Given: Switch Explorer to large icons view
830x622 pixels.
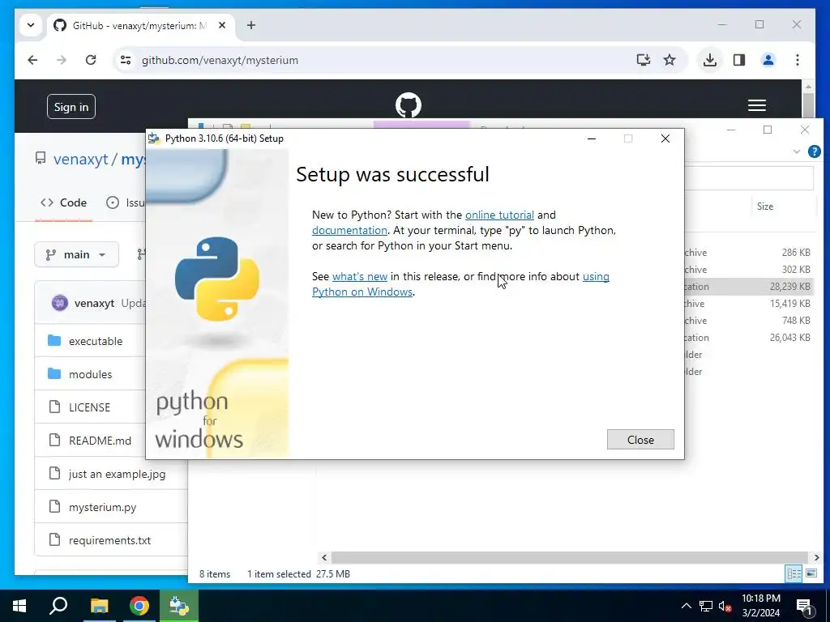Looking at the screenshot, I should coord(811,573).
